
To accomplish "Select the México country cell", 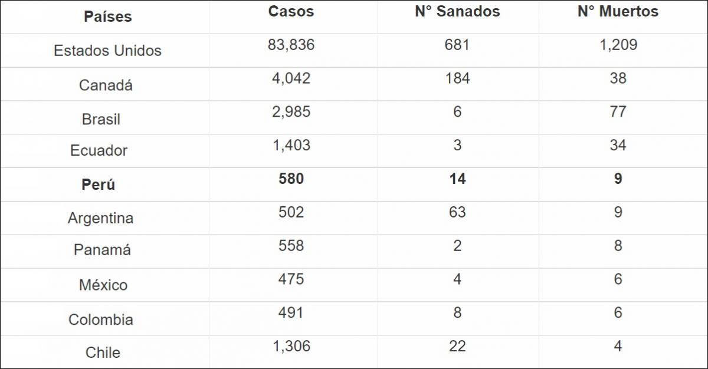I will 103,285.
